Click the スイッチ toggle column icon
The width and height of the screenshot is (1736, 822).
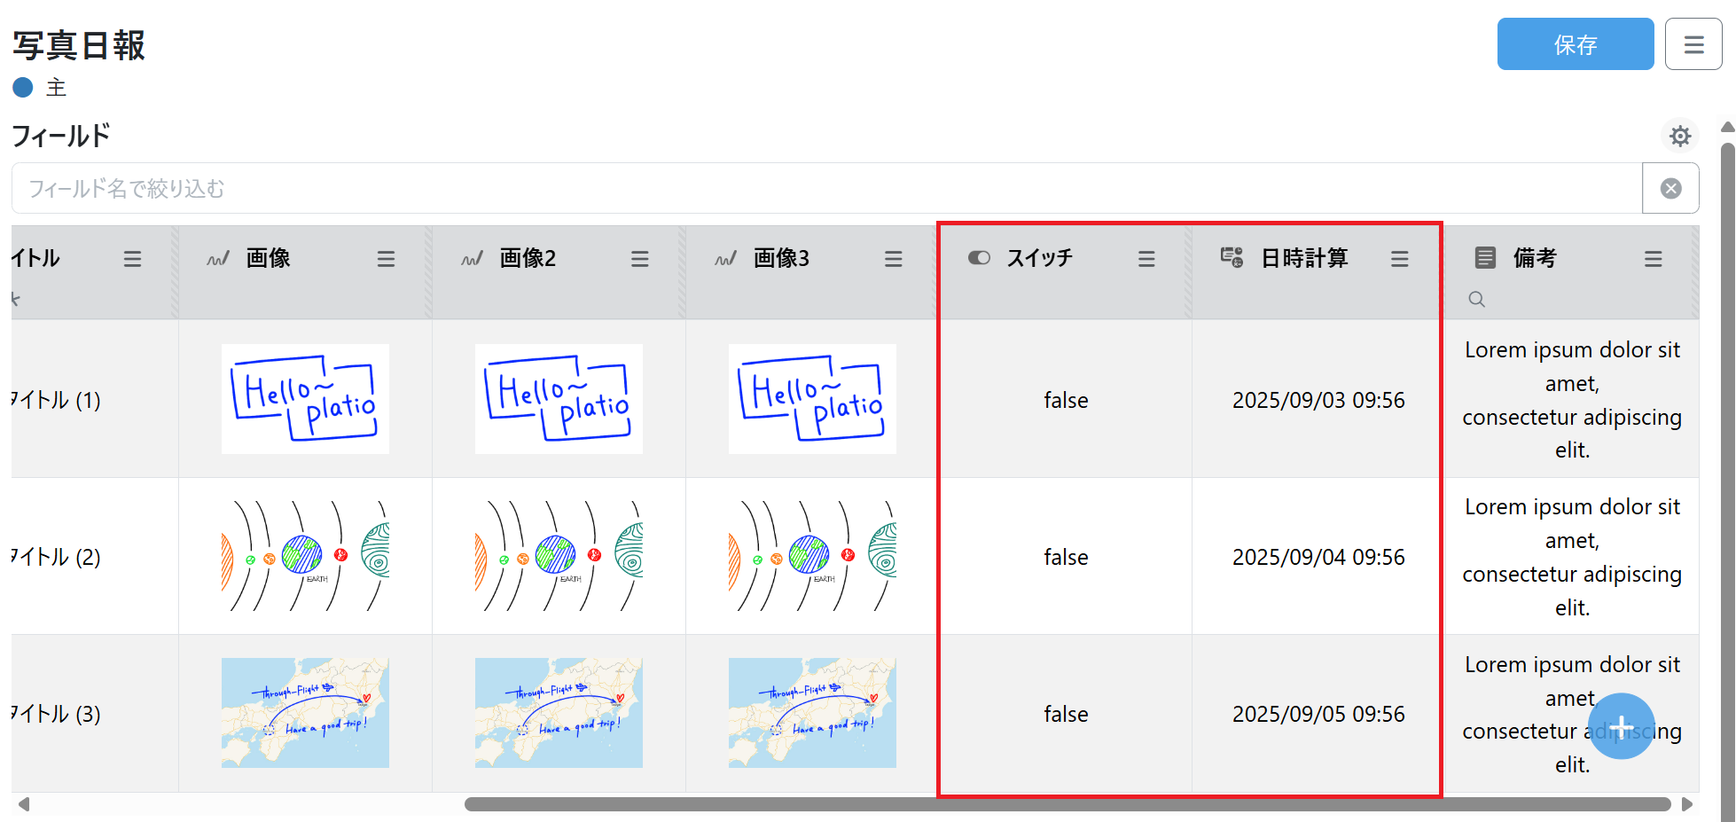[979, 258]
